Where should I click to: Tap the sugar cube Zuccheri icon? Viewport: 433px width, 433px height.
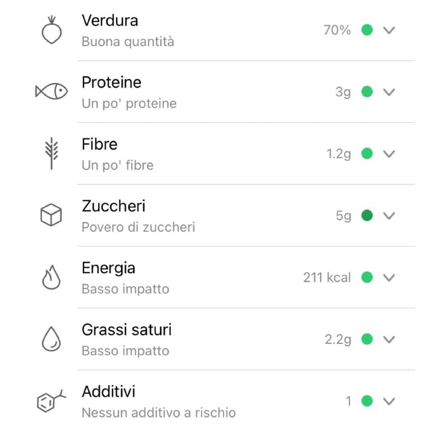pyautogui.click(x=51, y=215)
